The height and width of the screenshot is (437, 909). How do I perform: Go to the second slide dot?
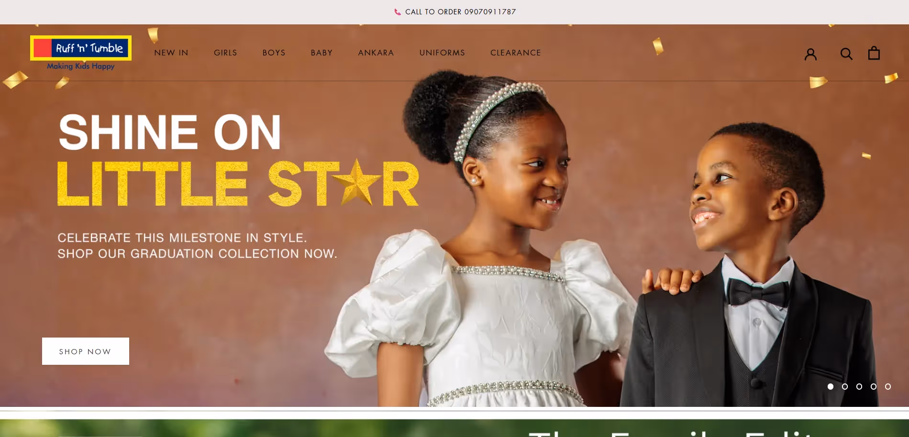coord(845,386)
